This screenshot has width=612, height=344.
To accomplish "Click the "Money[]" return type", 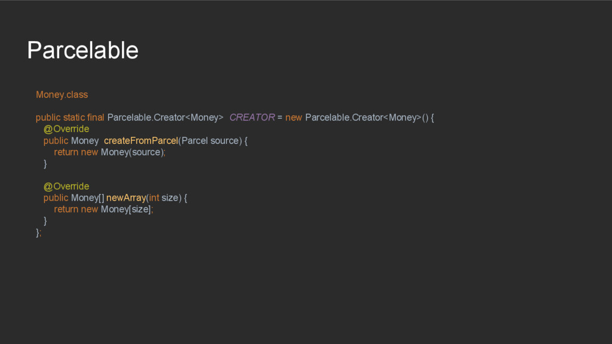I will (x=87, y=198).
